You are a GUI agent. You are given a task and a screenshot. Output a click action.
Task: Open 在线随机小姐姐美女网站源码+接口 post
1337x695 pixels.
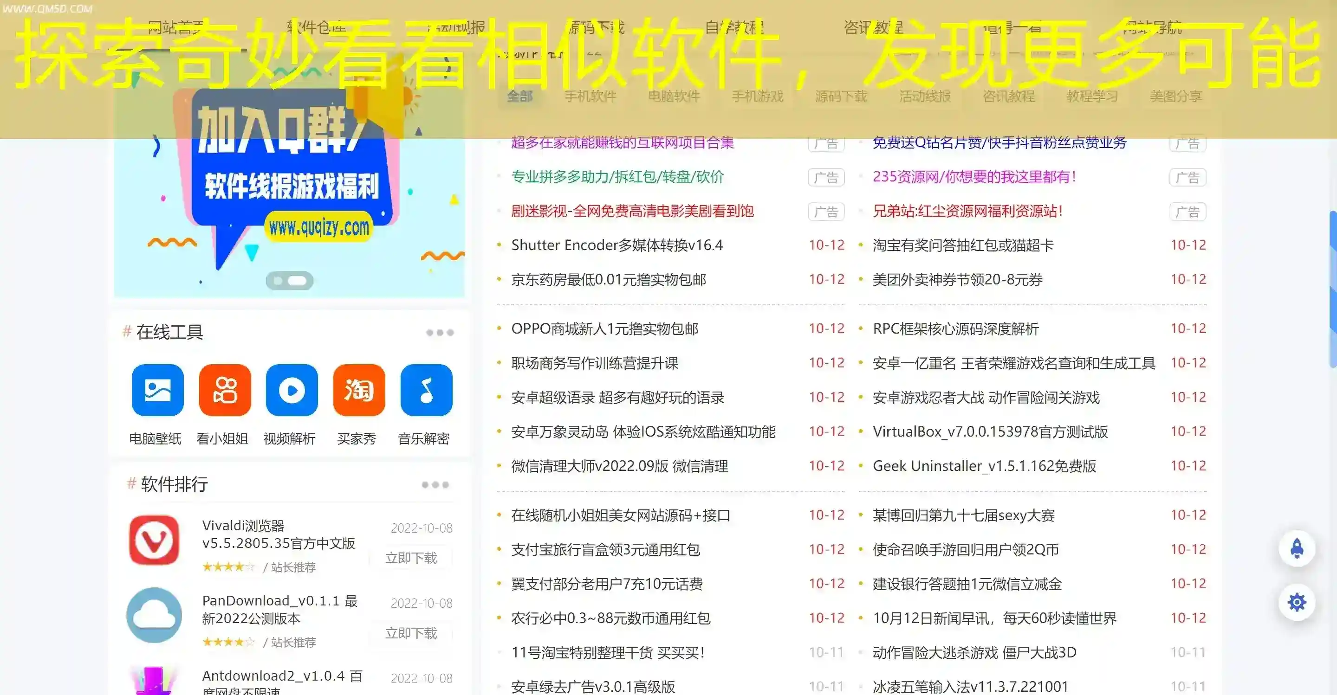pyautogui.click(x=621, y=515)
